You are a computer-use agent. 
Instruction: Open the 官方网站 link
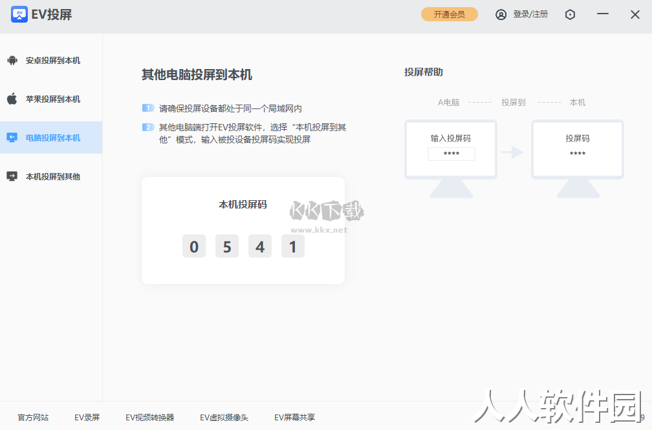[x=33, y=418]
